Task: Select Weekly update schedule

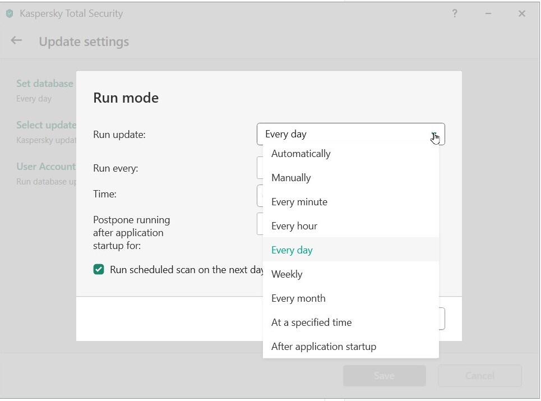Action: 287,274
